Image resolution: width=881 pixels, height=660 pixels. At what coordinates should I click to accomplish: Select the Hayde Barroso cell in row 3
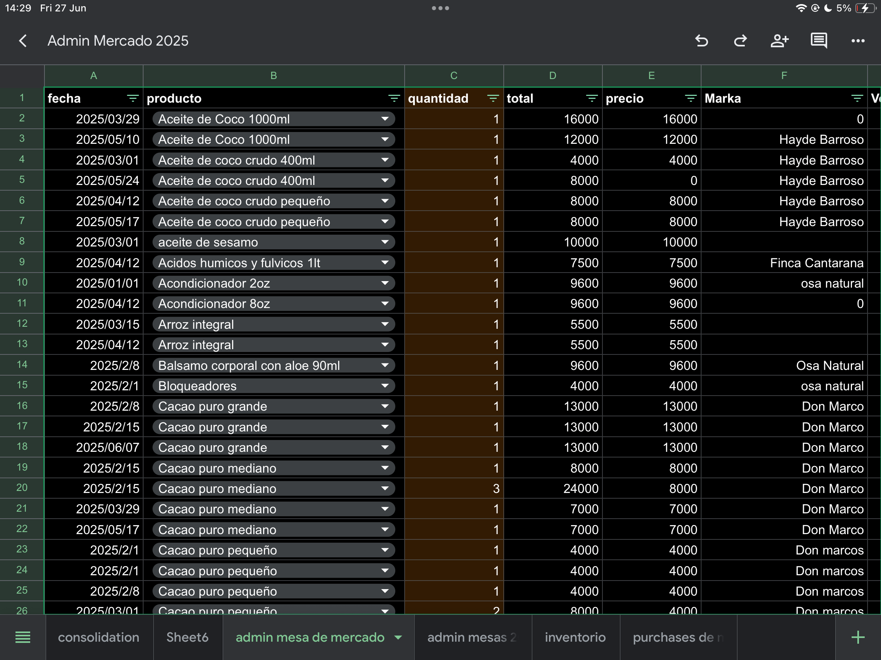784,139
